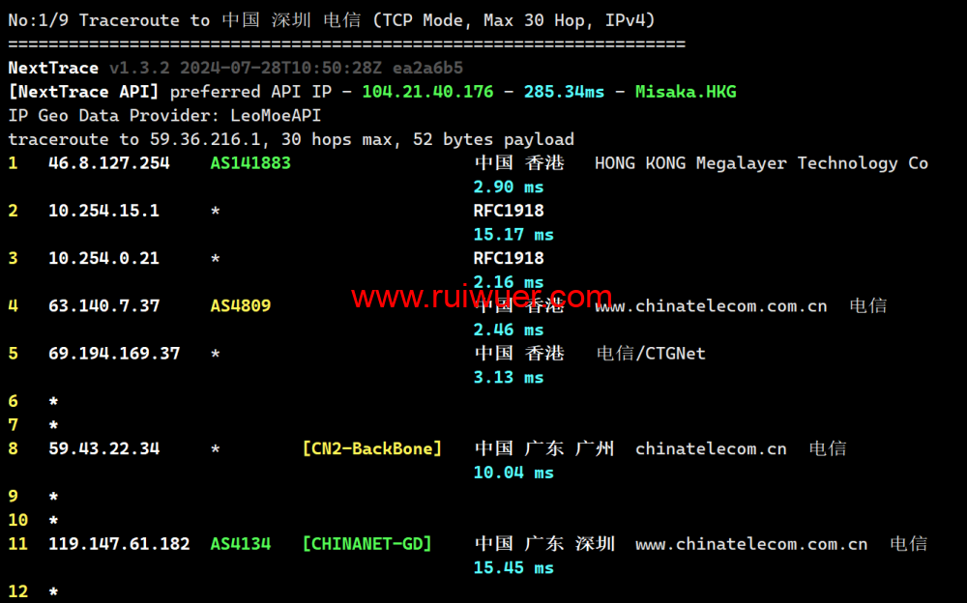Image resolution: width=967 pixels, height=603 pixels.
Task: Select hop 8 IP 59.43.22.34
Action: pyautogui.click(x=103, y=448)
